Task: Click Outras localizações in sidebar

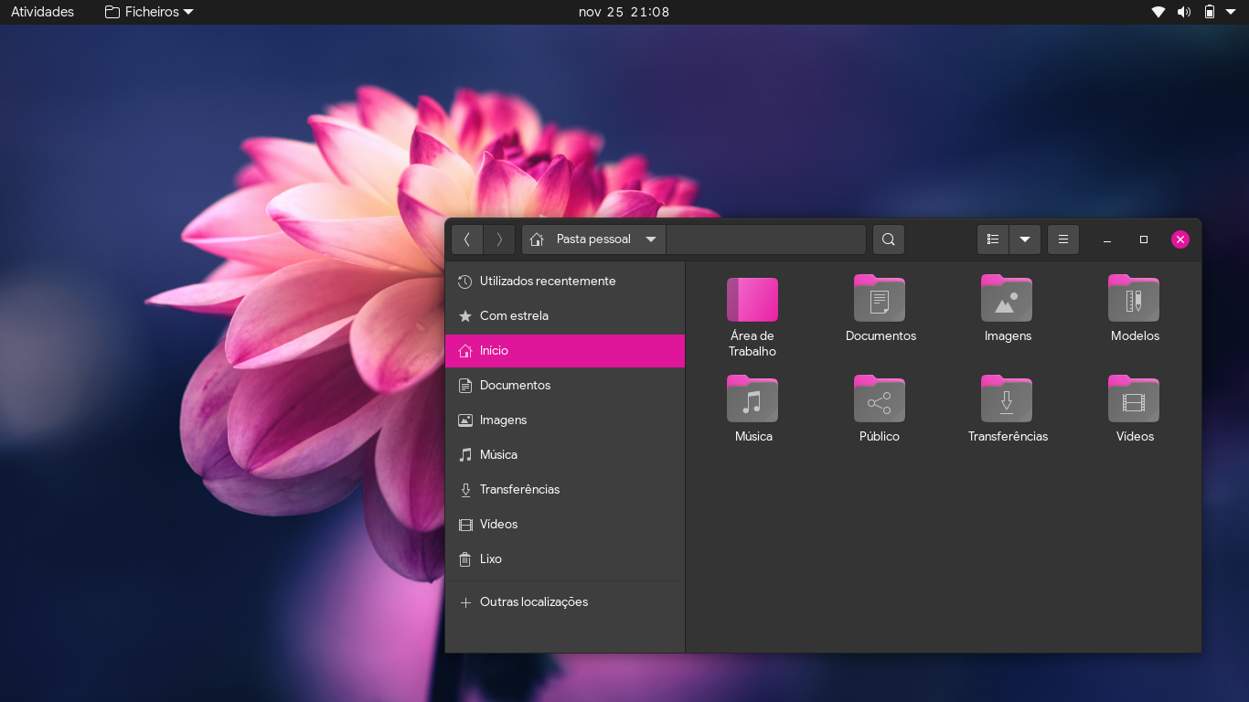Action: (533, 602)
